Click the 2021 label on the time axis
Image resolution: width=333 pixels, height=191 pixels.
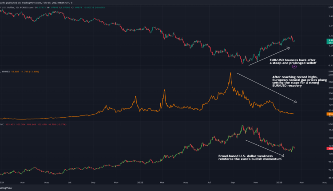tap(3, 182)
